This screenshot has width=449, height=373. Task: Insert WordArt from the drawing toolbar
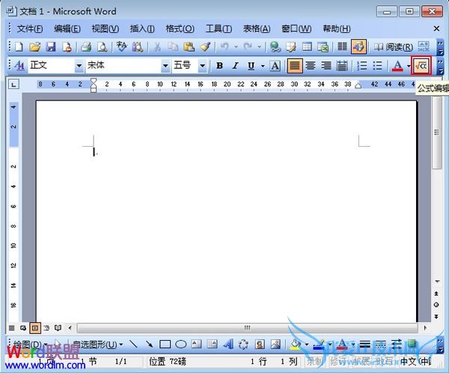pyautogui.click(x=228, y=344)
